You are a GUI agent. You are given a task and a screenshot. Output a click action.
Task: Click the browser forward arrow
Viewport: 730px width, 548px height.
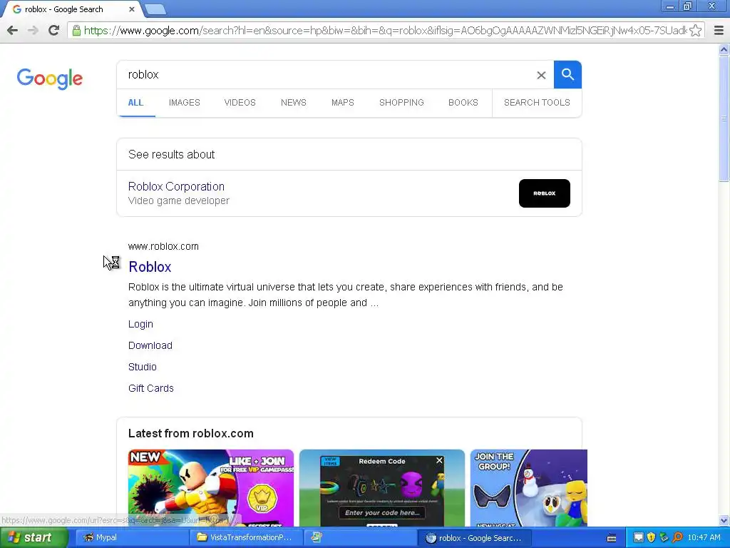click(x=33, y=30)
